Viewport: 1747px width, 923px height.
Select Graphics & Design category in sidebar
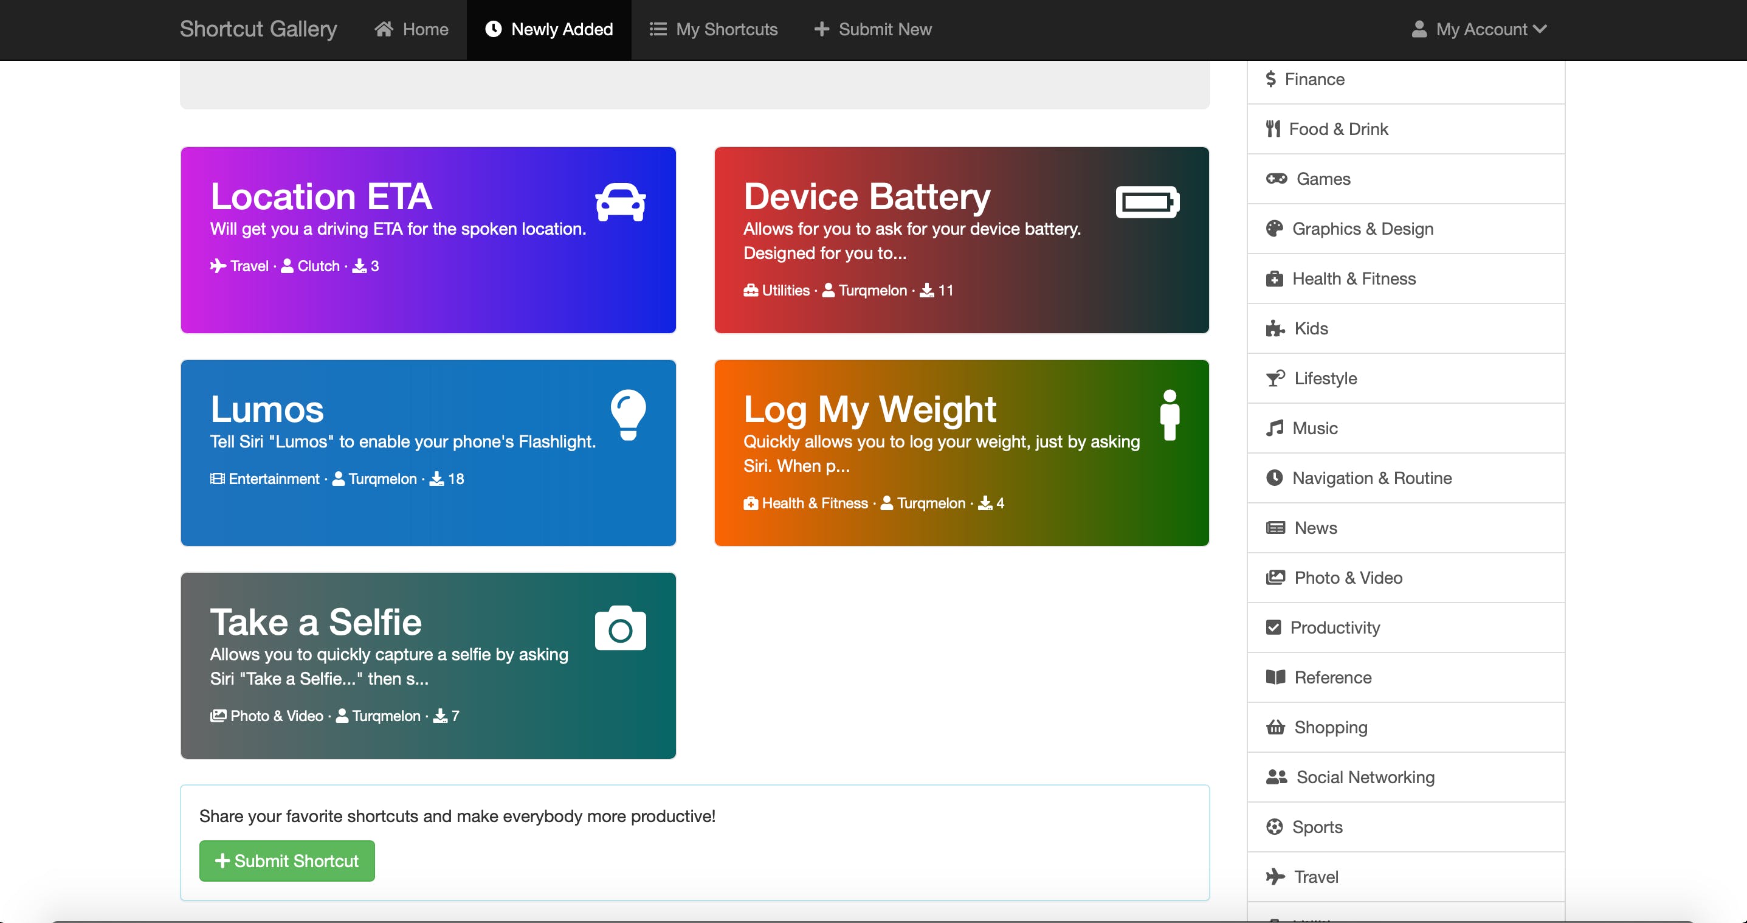click(x=1406, y=229)
